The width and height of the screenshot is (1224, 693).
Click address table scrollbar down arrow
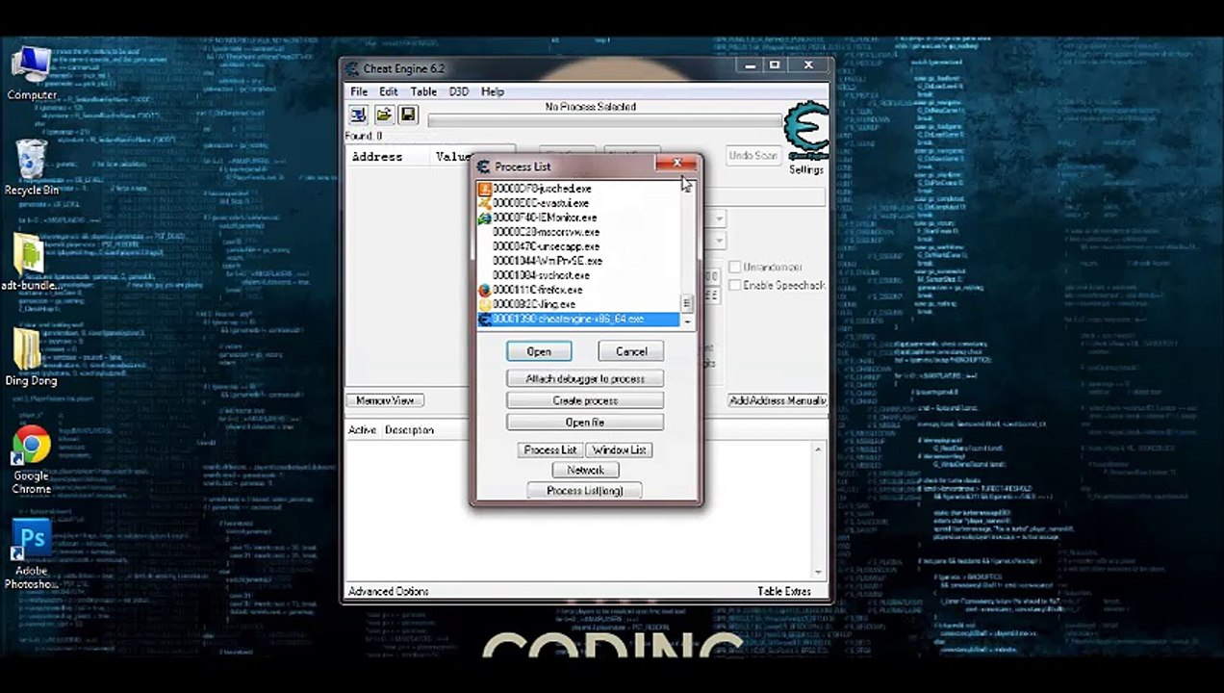click(x=819, y=572)
